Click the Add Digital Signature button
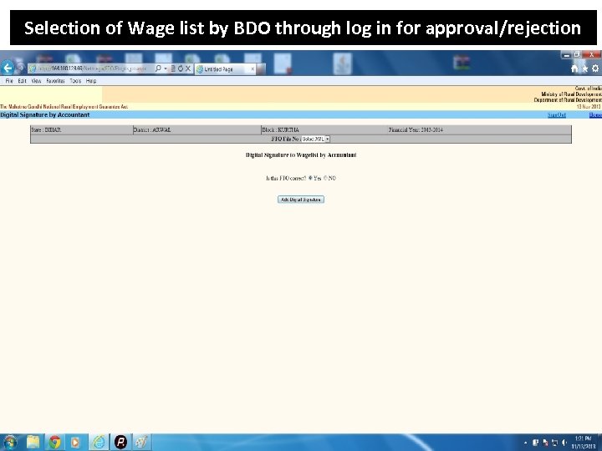The width and height of the screenshot is (602, 451). point(301,200)
